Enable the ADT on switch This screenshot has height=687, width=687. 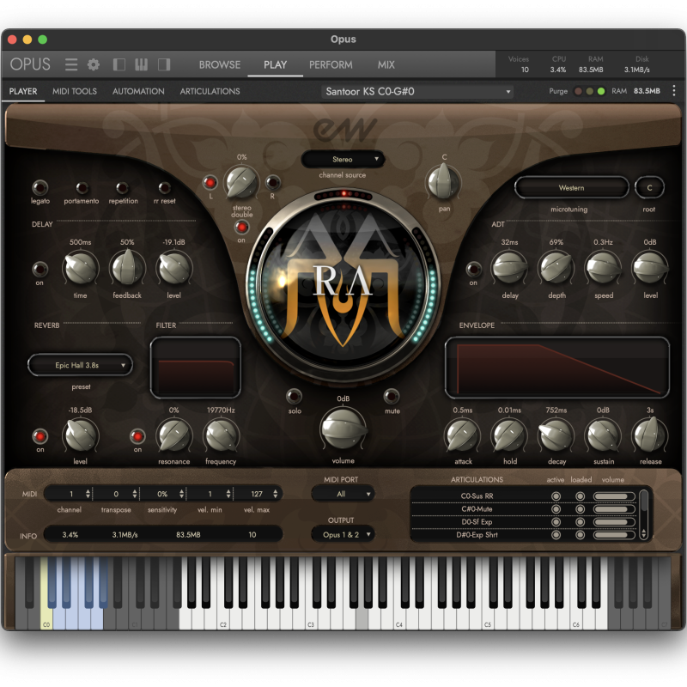[474, 269]
